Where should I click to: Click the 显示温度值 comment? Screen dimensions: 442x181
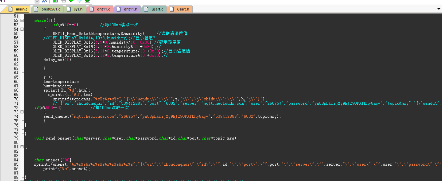(177, 51)
